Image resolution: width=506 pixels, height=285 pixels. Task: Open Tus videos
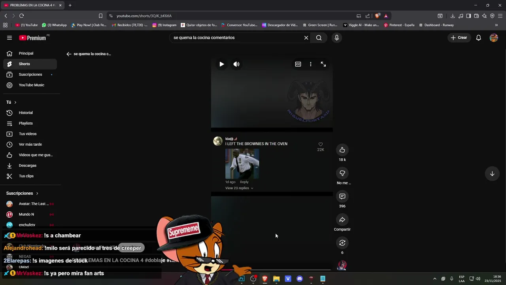tap(30, 134)
